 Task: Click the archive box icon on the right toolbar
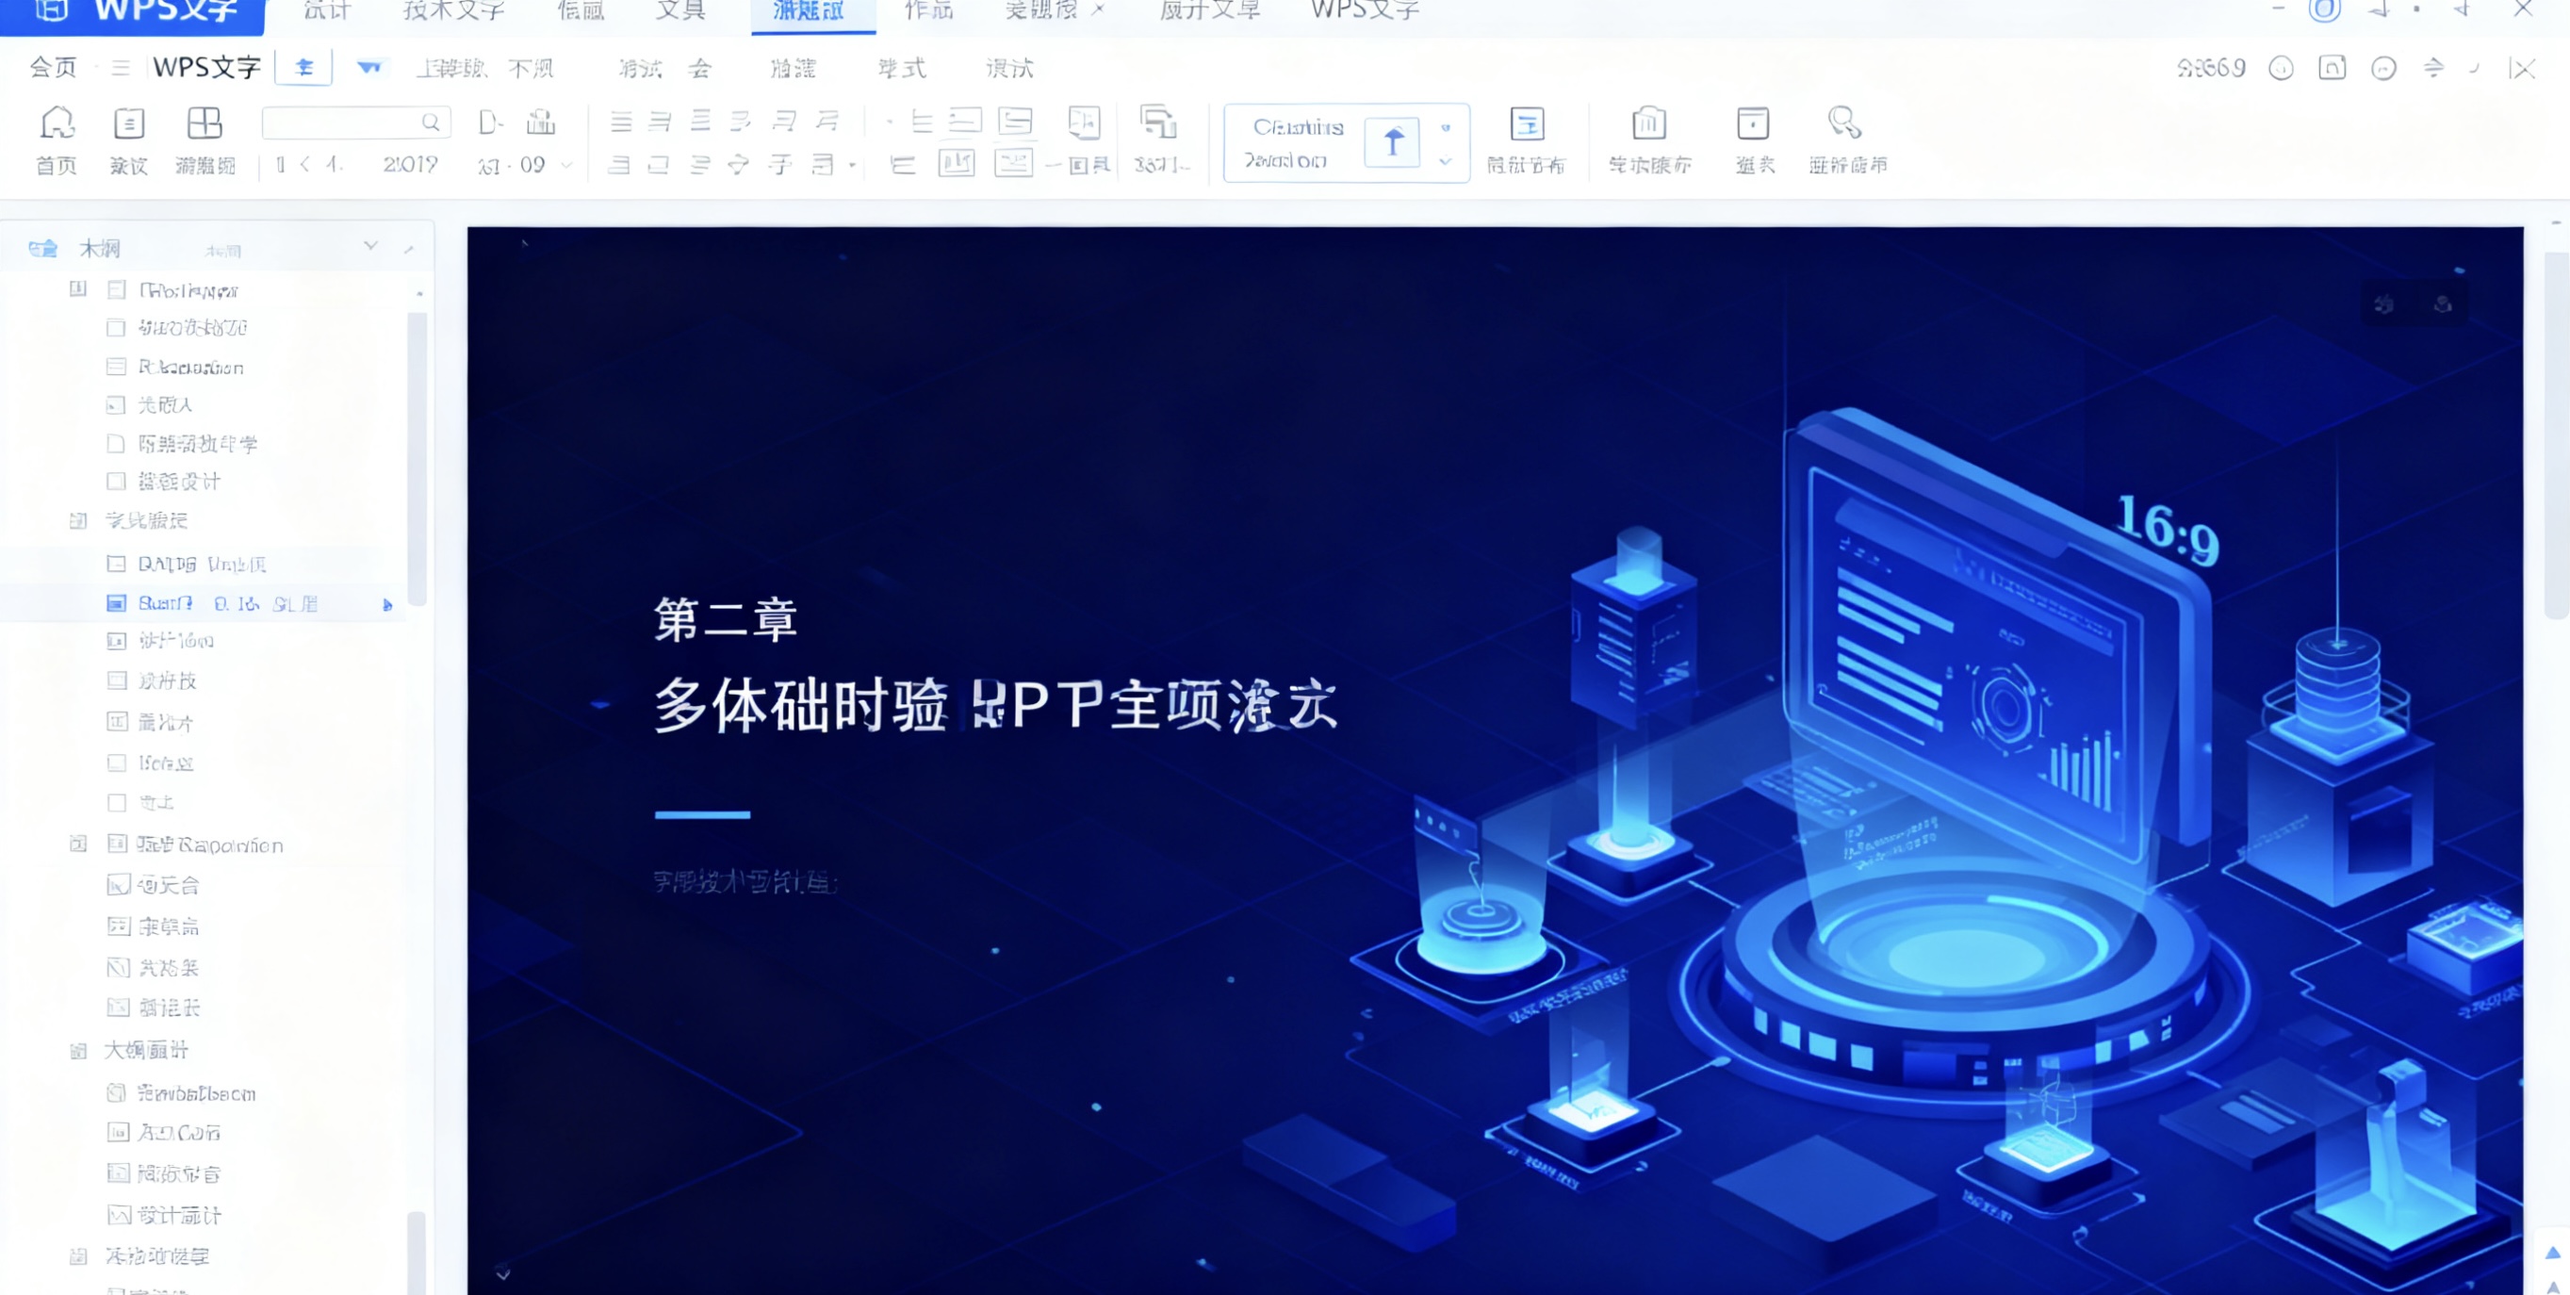[1753, 127]
